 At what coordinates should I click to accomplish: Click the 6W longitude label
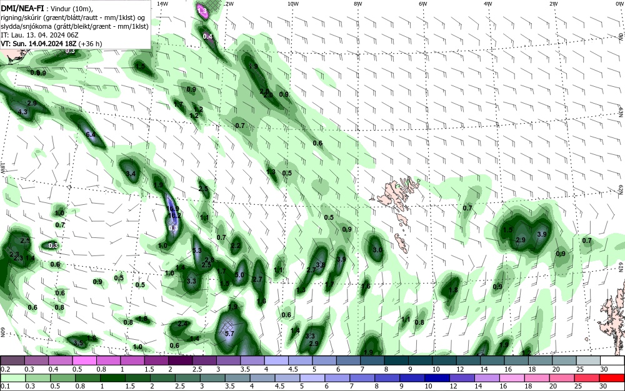point(423,4)
